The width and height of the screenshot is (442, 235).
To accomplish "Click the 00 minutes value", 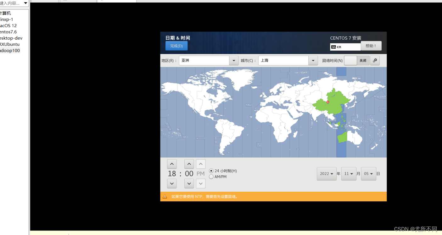I will coord(189,174).
